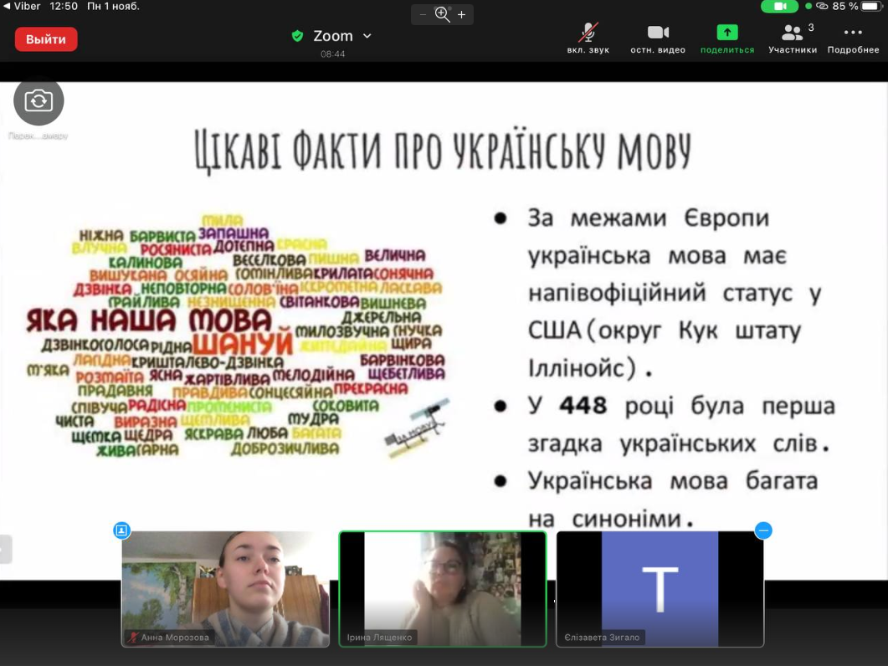Viewport: 888px width, 666px height.
Task: Stop camera via остн. видео icon
Action: coord(658,33)
